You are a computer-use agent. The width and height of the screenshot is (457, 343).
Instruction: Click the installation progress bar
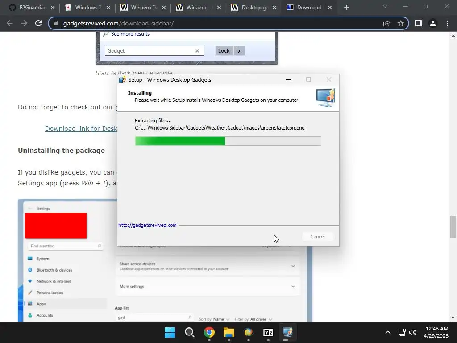point(228,141)
